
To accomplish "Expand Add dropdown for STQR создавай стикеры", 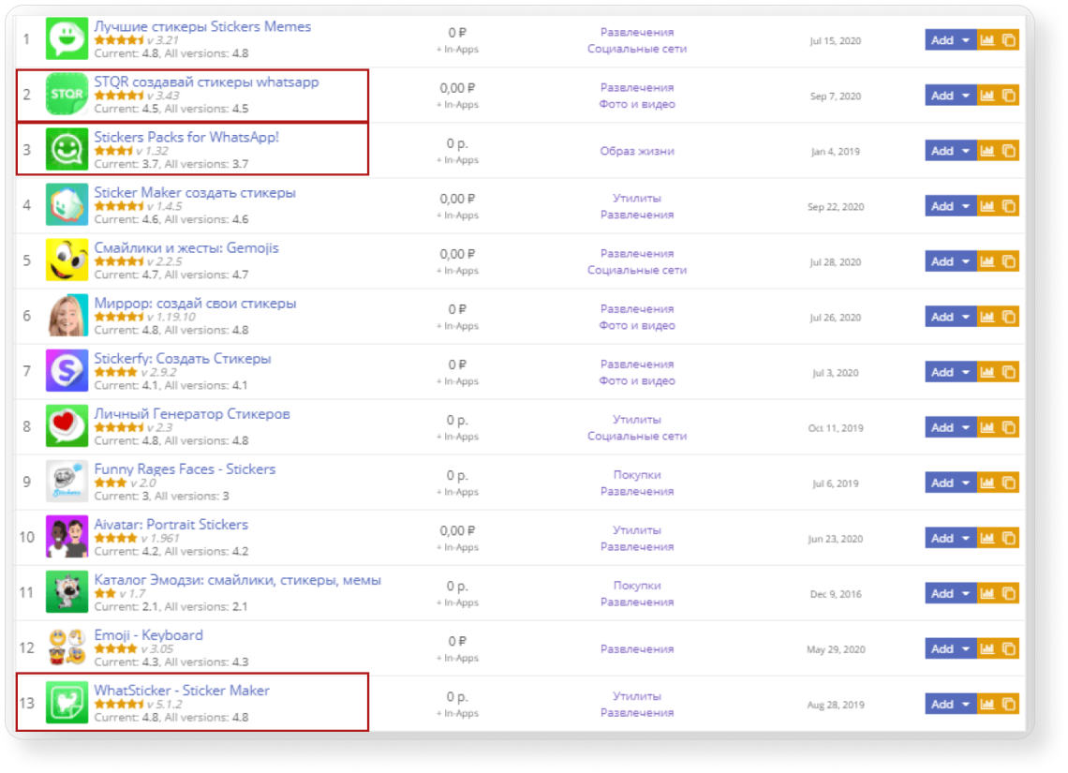I will click(x=966, y=96).
